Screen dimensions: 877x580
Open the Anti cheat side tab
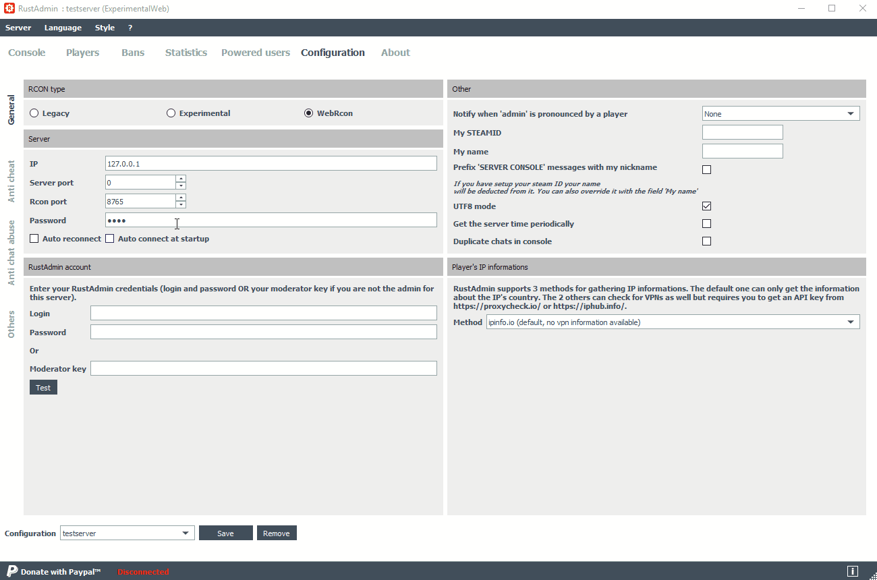[x=11, y=181]
